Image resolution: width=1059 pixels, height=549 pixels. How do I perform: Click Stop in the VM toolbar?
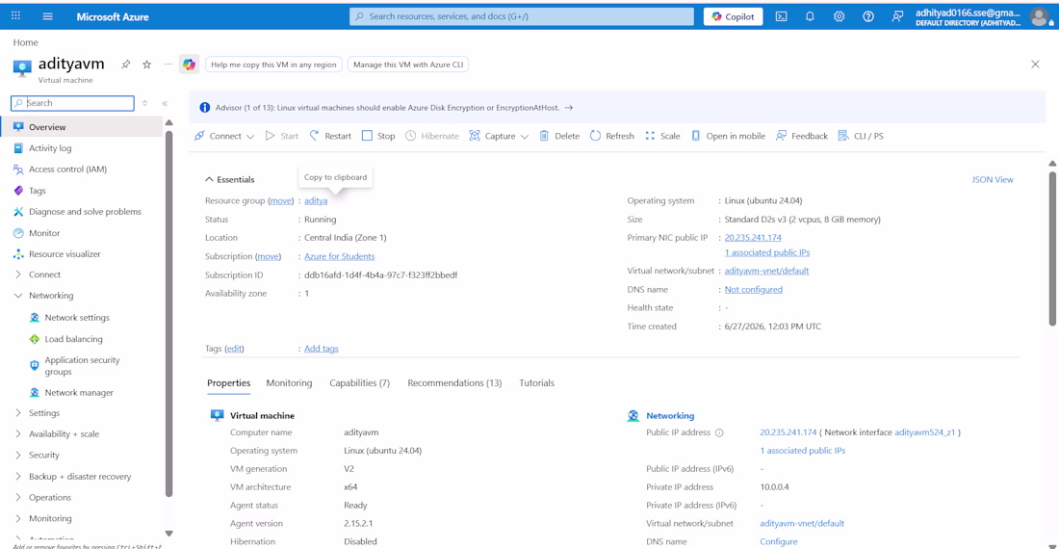click(378, 136)
